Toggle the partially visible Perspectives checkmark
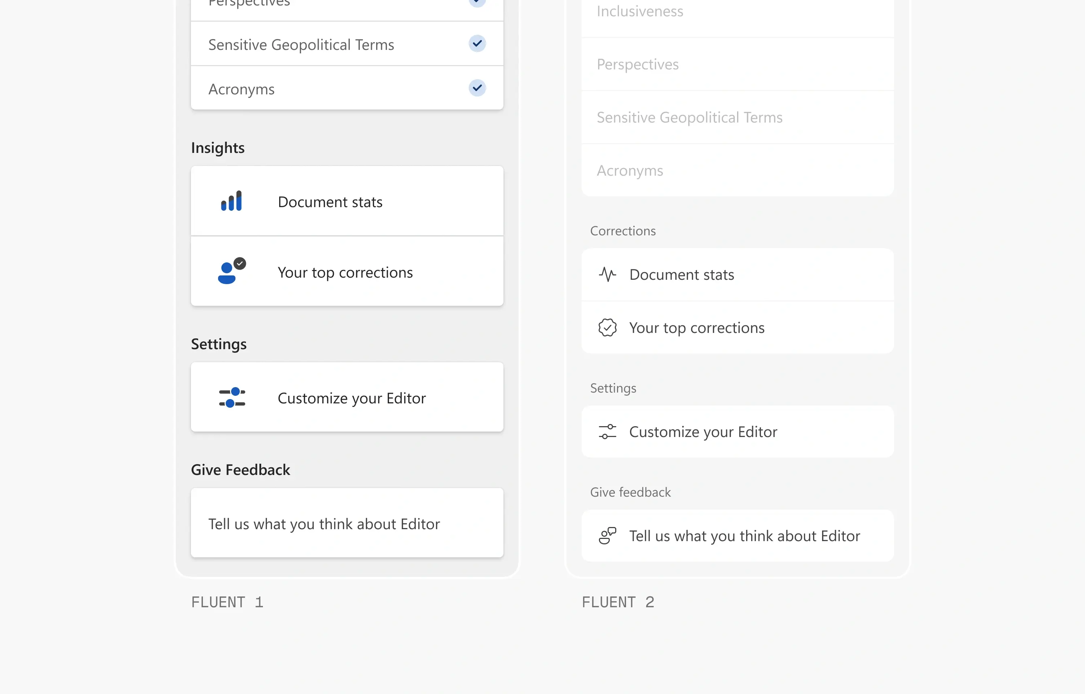1085x694 pixels. (x=477, y=3)
